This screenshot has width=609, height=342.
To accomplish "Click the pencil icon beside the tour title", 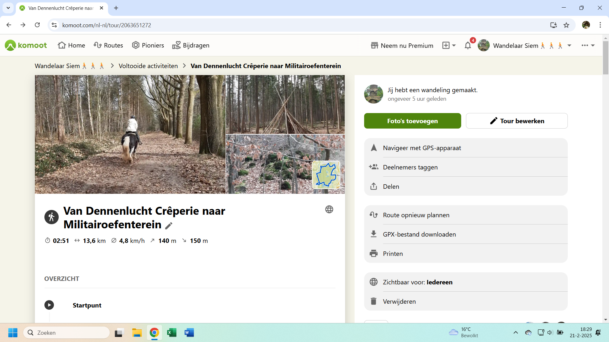I will tap(169, 225).
